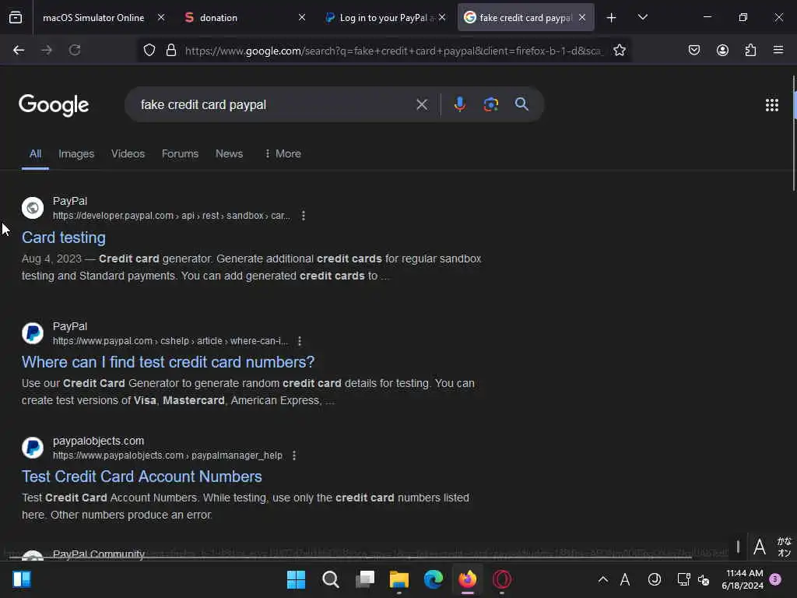
Task: Open a new browser tab
Action: point(612,17)
